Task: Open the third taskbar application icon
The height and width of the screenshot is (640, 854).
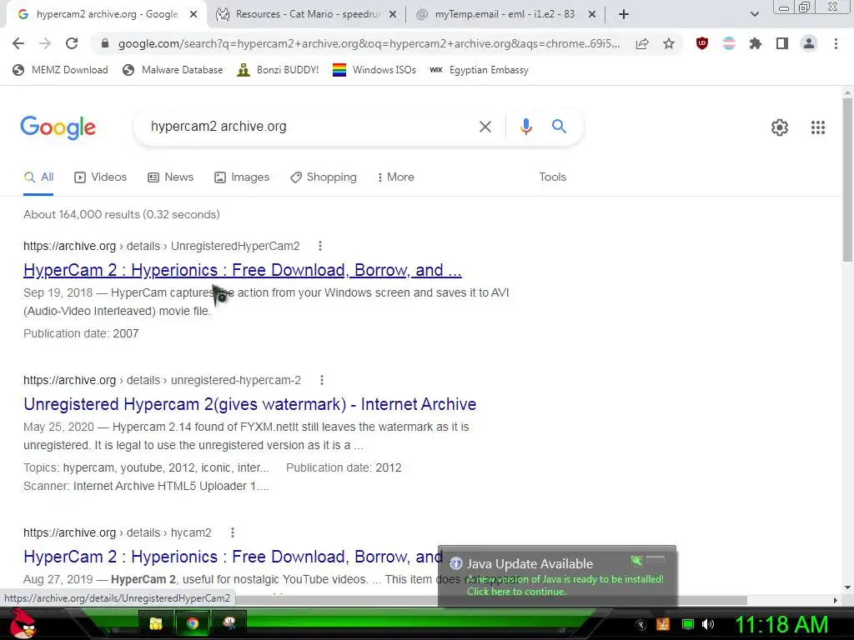Action: click(229, 623)
